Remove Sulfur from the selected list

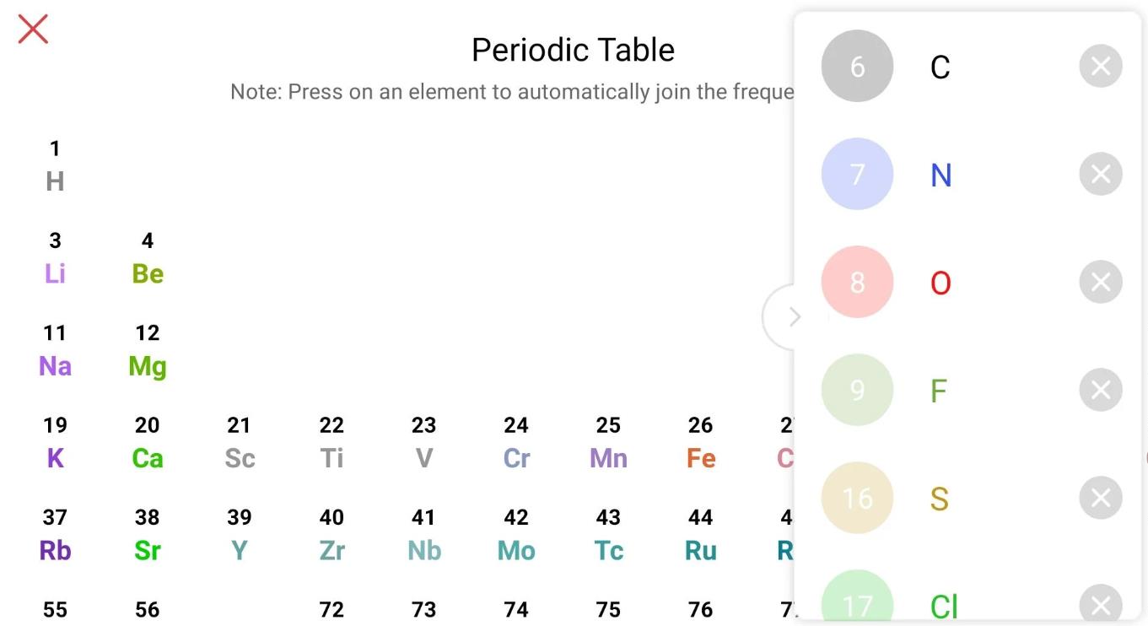pos(1100,499)
